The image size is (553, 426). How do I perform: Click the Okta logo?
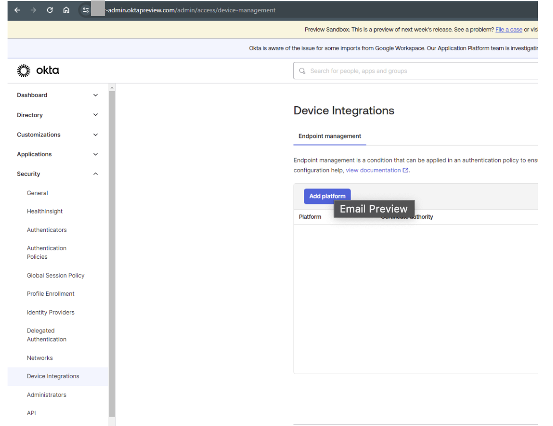pos(38,70)
